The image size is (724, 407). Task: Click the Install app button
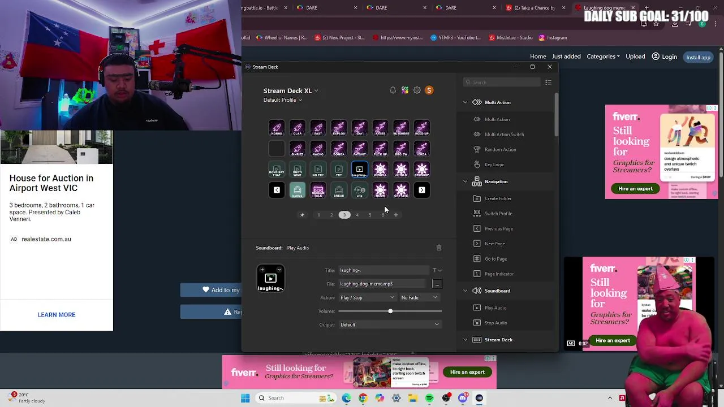698,57
